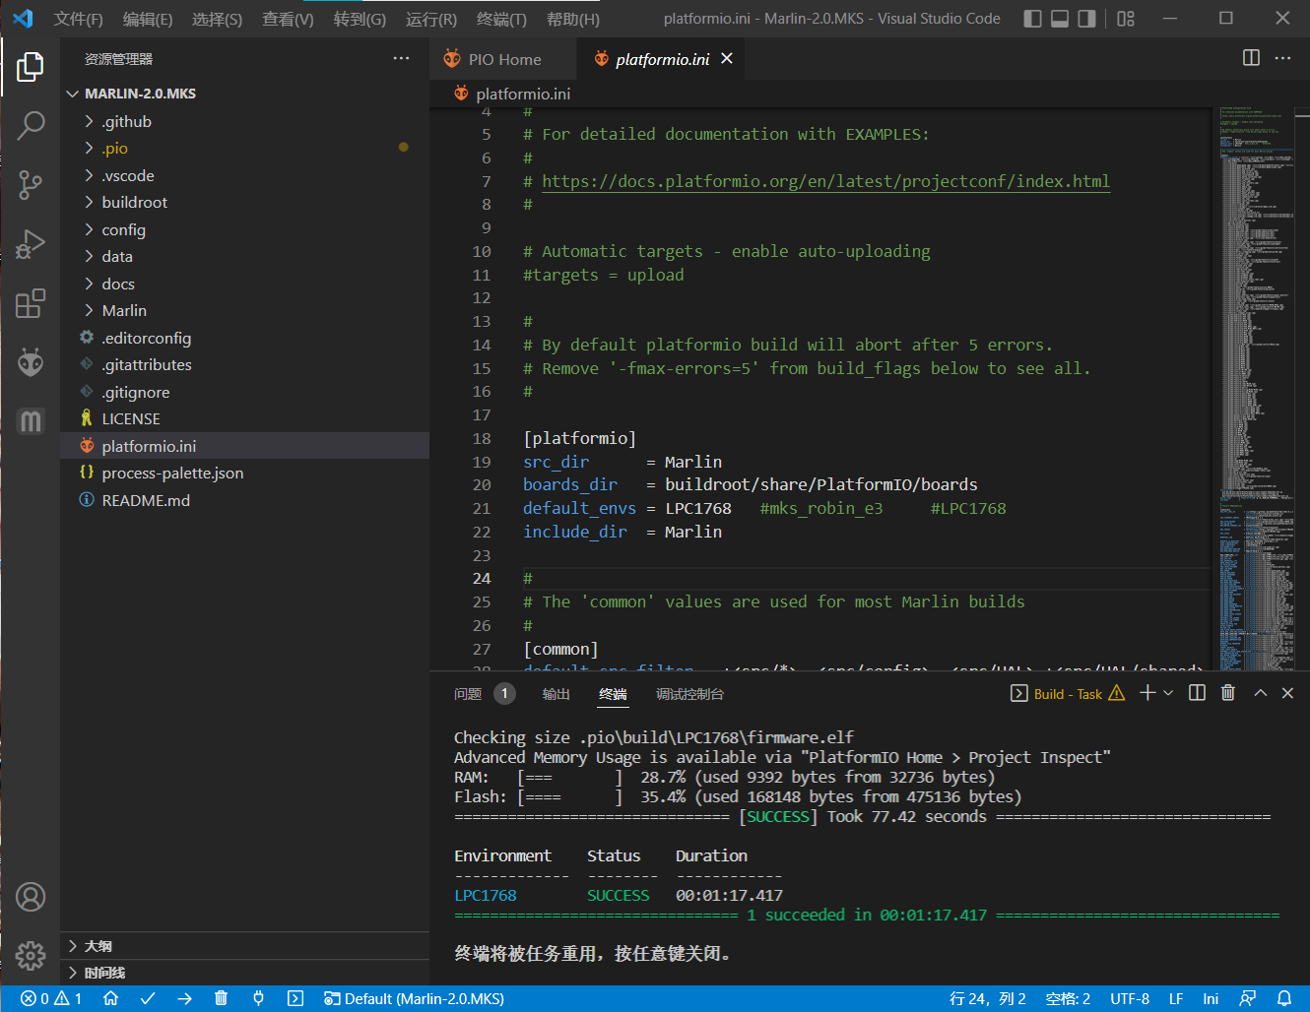Change LF end of line sequence

(x=1176, y=998)
